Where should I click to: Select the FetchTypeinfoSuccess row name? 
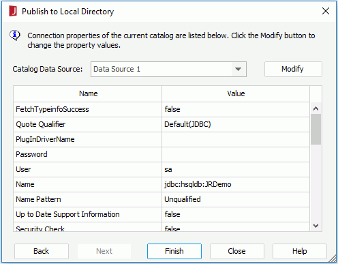[x=87, y=109]
